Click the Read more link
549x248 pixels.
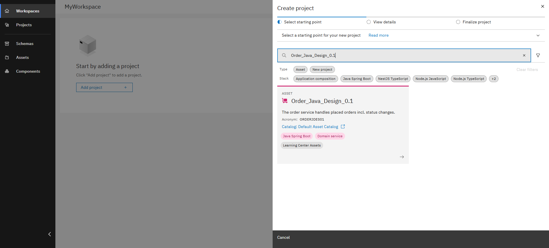pyautogui.click(x=379, y=35)
